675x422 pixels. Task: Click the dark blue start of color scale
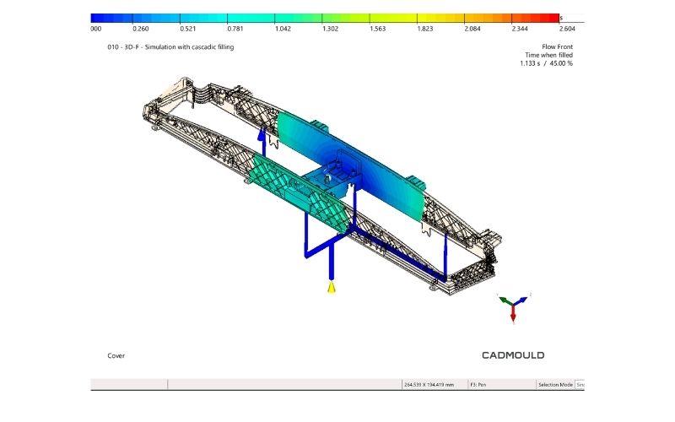[102, 18]
